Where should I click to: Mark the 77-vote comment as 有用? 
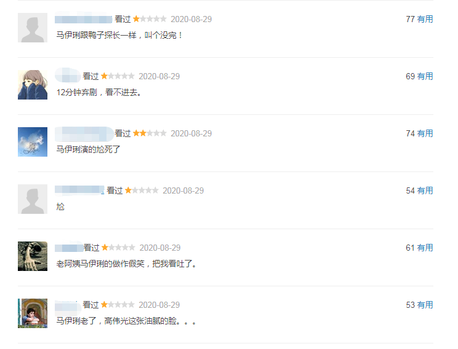(425, 19)
